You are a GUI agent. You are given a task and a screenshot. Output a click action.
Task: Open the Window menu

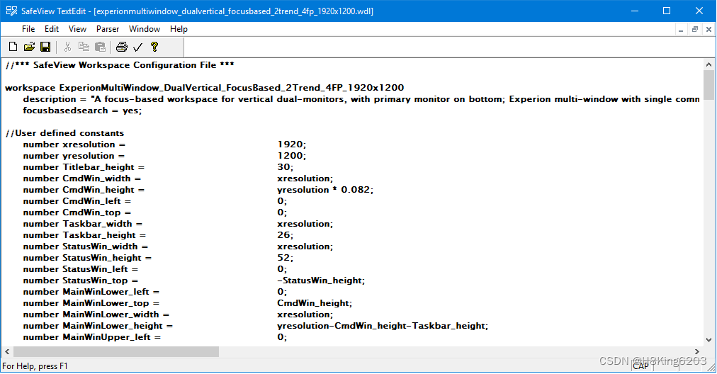145,29
